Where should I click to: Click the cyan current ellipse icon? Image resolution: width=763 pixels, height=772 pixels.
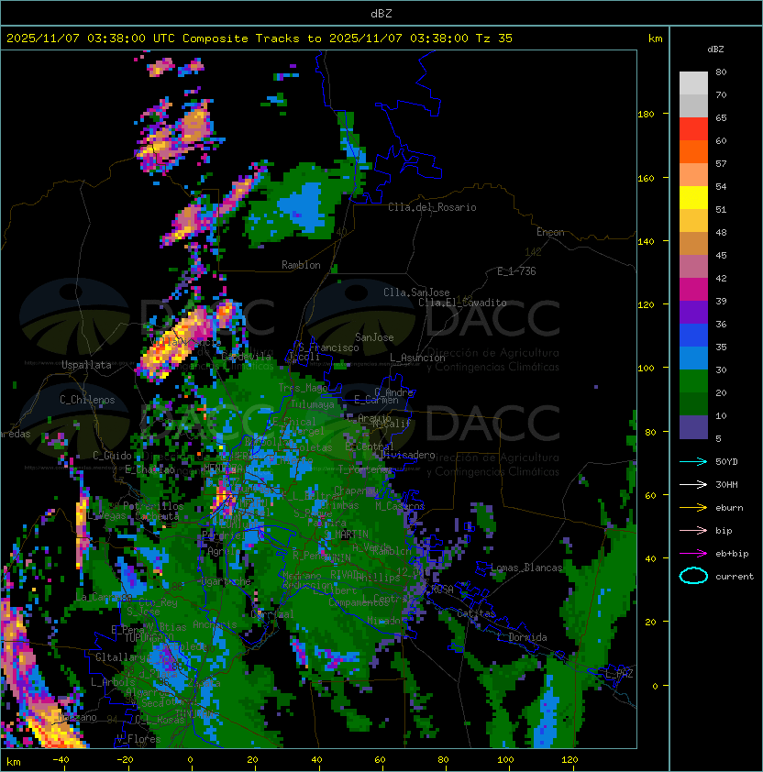pos(693,576)
